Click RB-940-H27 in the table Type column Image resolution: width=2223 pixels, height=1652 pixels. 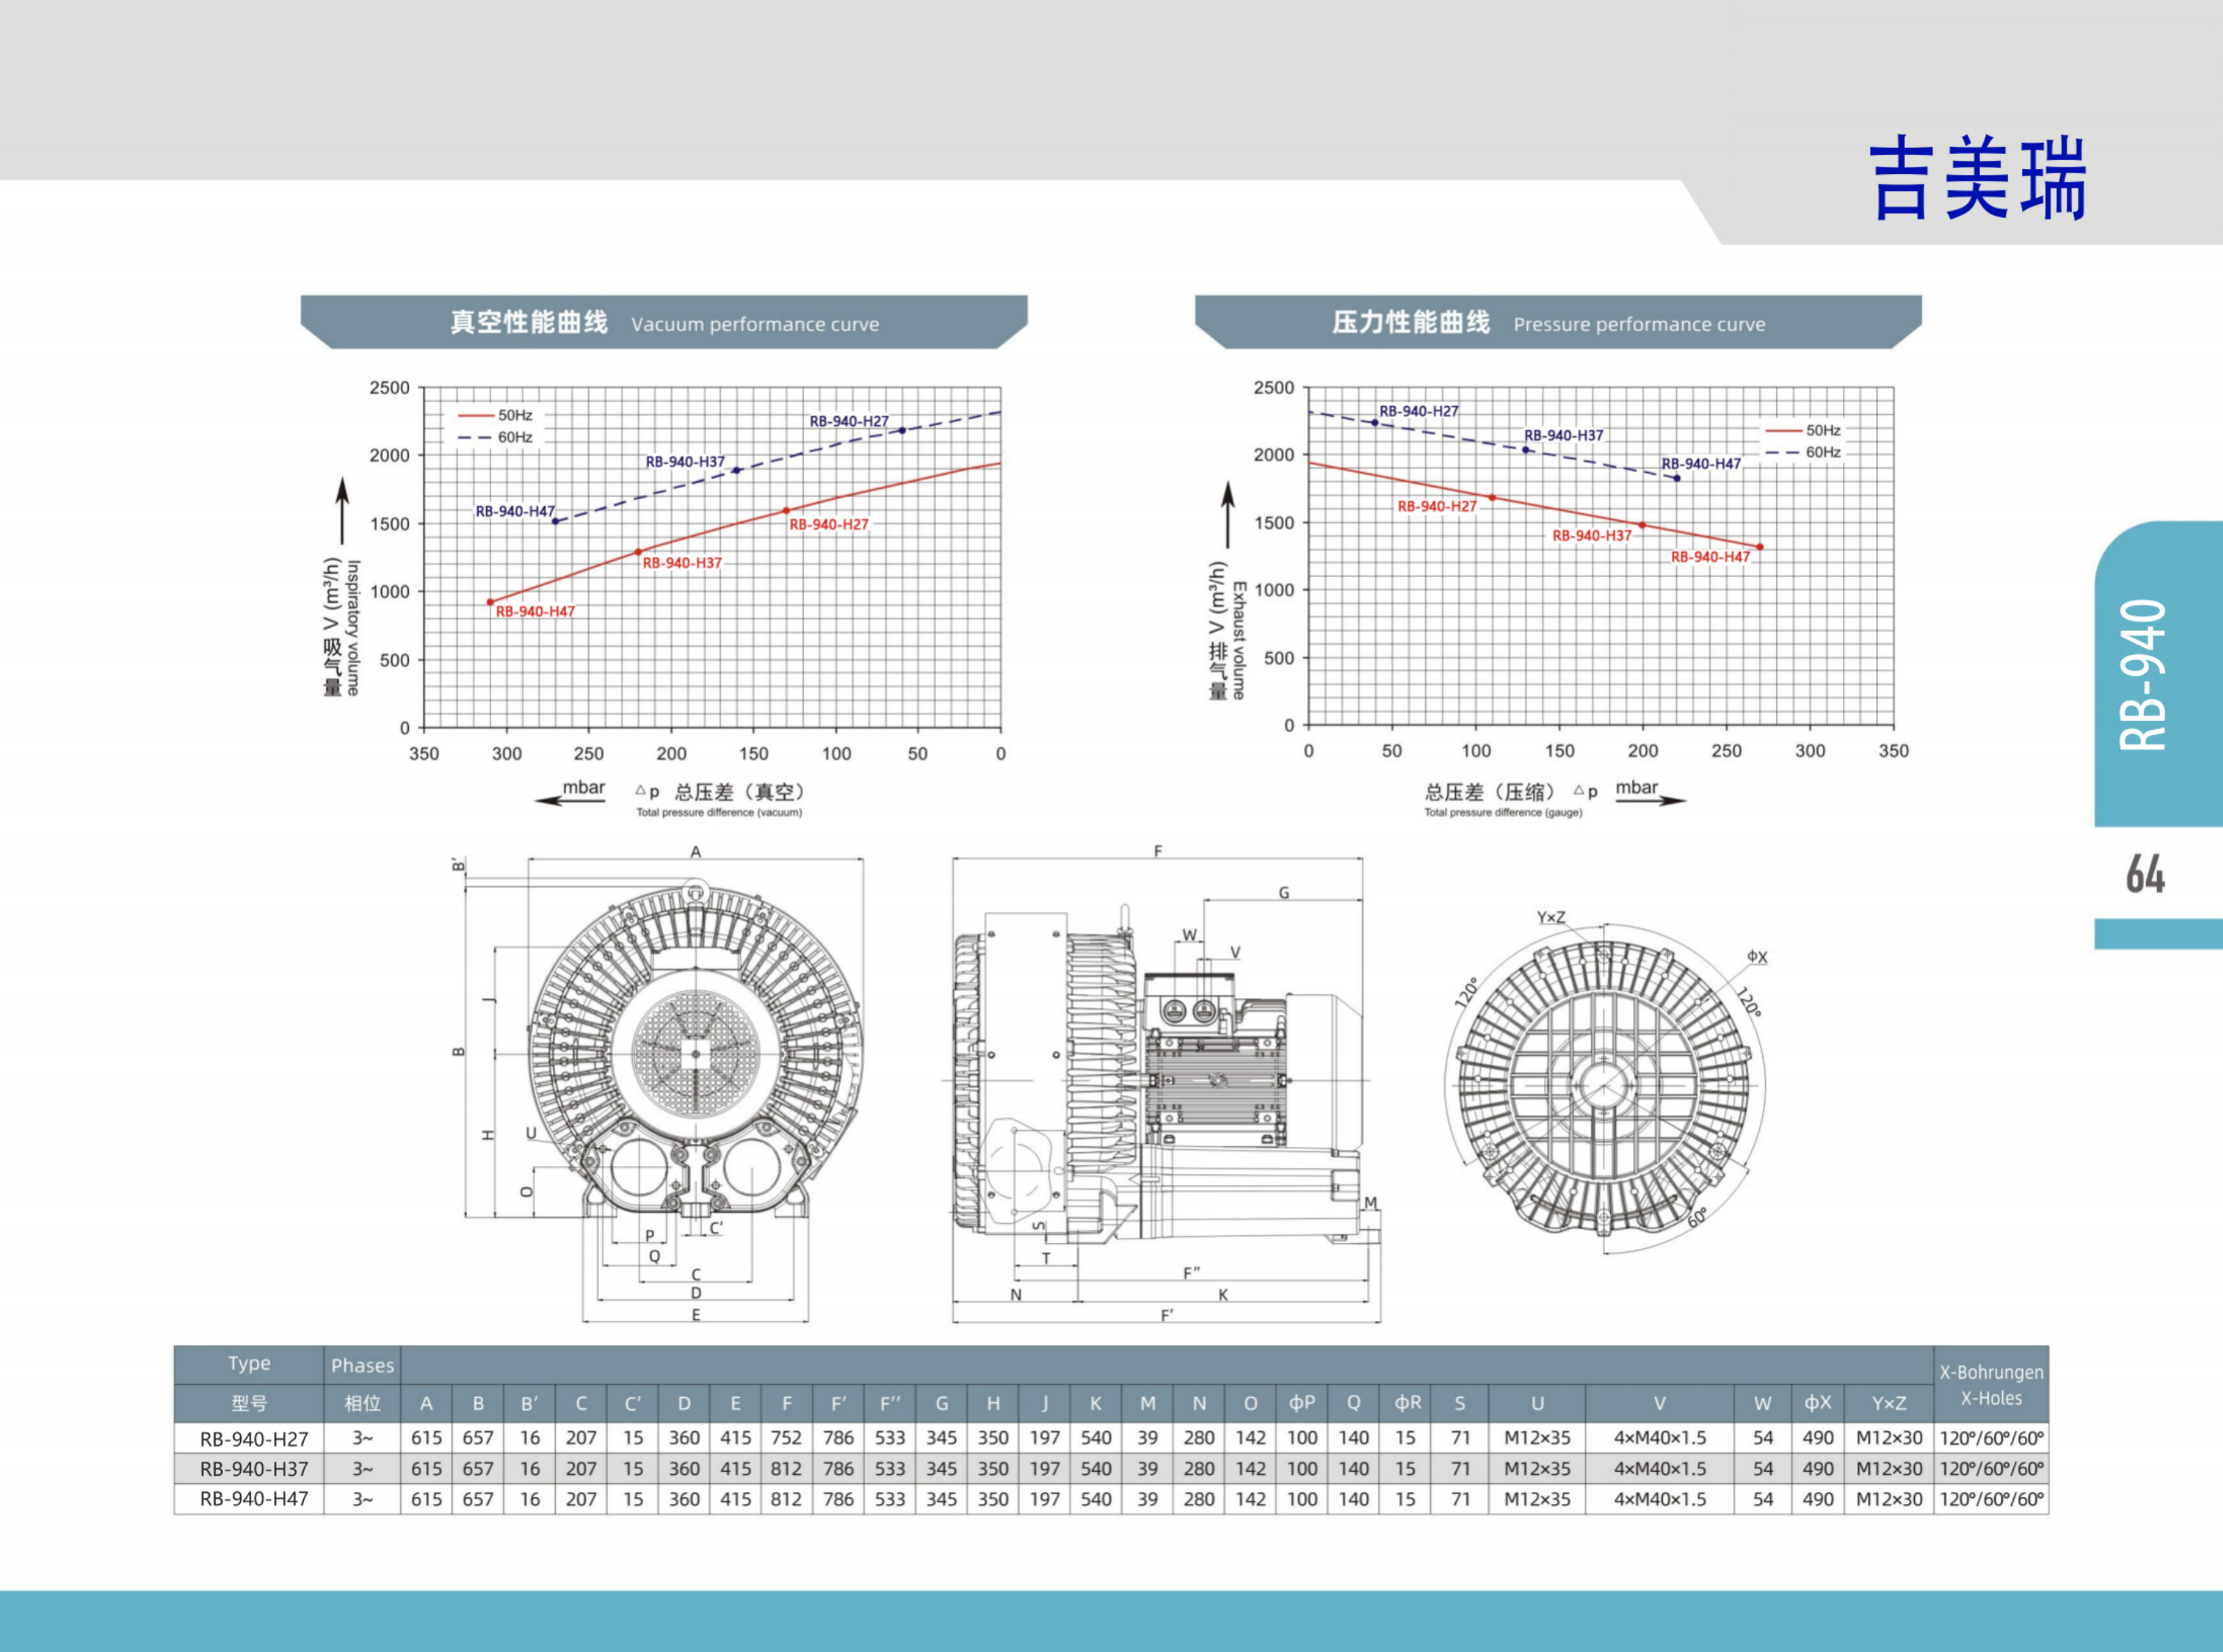click(x=254, y=1439)
